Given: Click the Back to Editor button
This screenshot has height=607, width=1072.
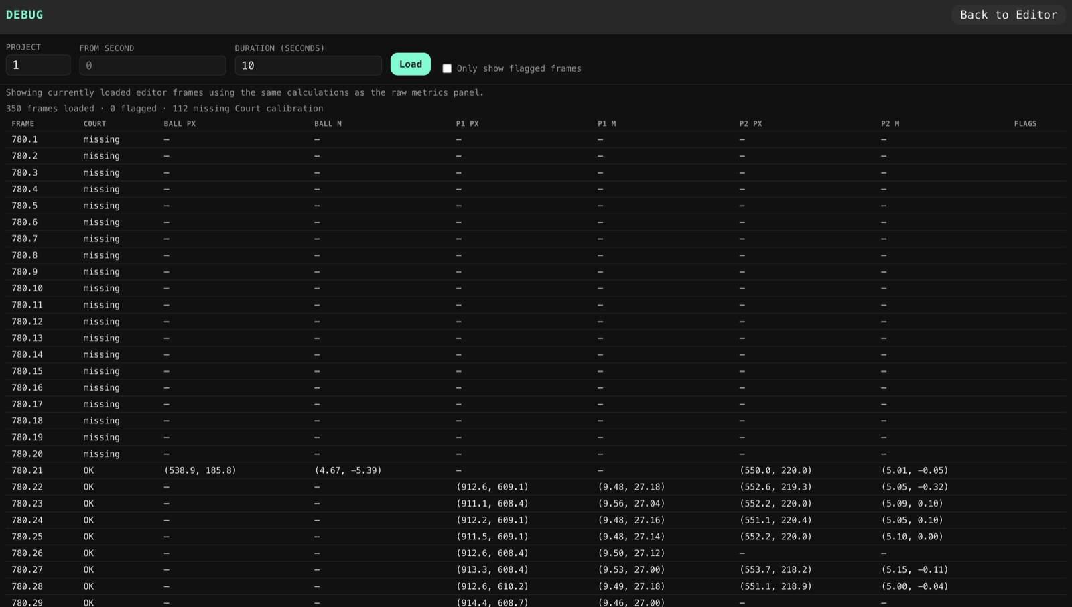Looking at the screenshot, I should click(1008, 15).
